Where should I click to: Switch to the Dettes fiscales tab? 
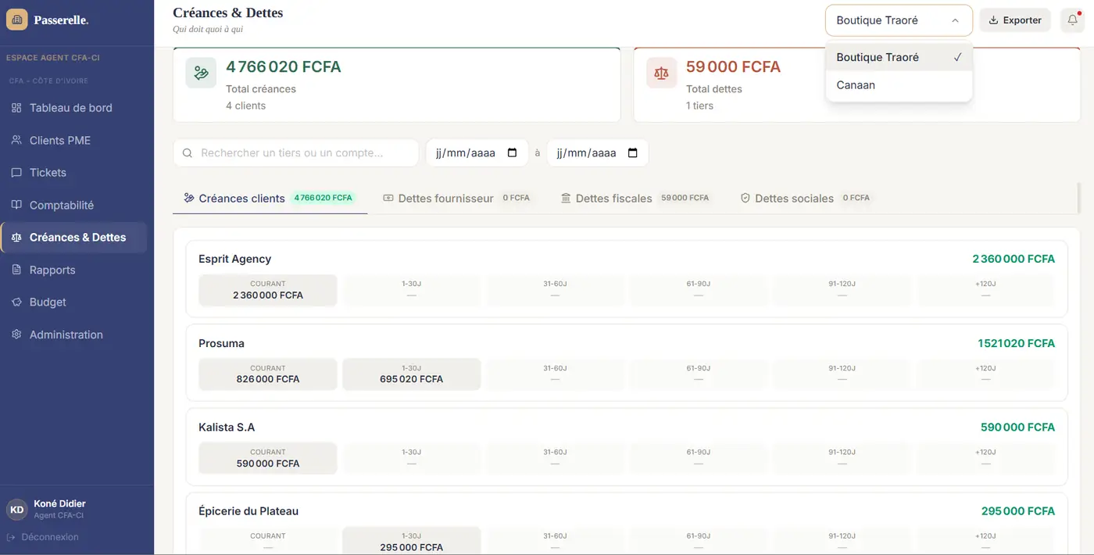(x=635, y=199)
